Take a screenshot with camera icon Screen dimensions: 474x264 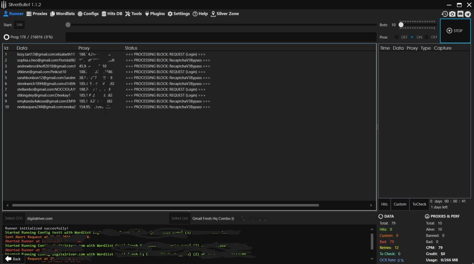(x=453, y=14)
